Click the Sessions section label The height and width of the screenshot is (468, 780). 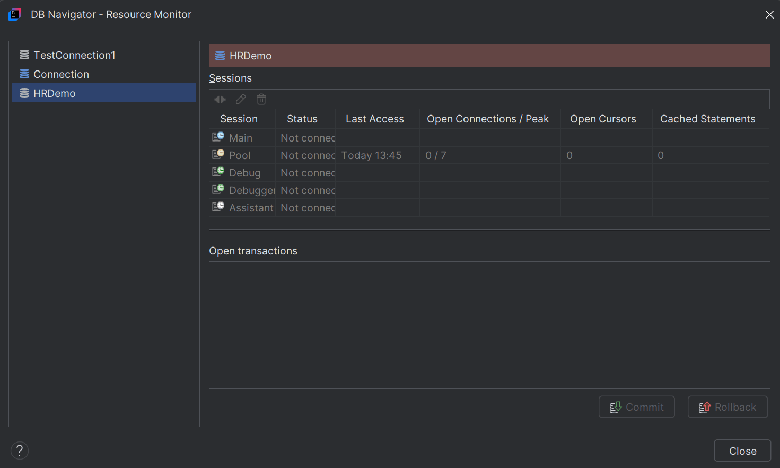click(230, 78)
